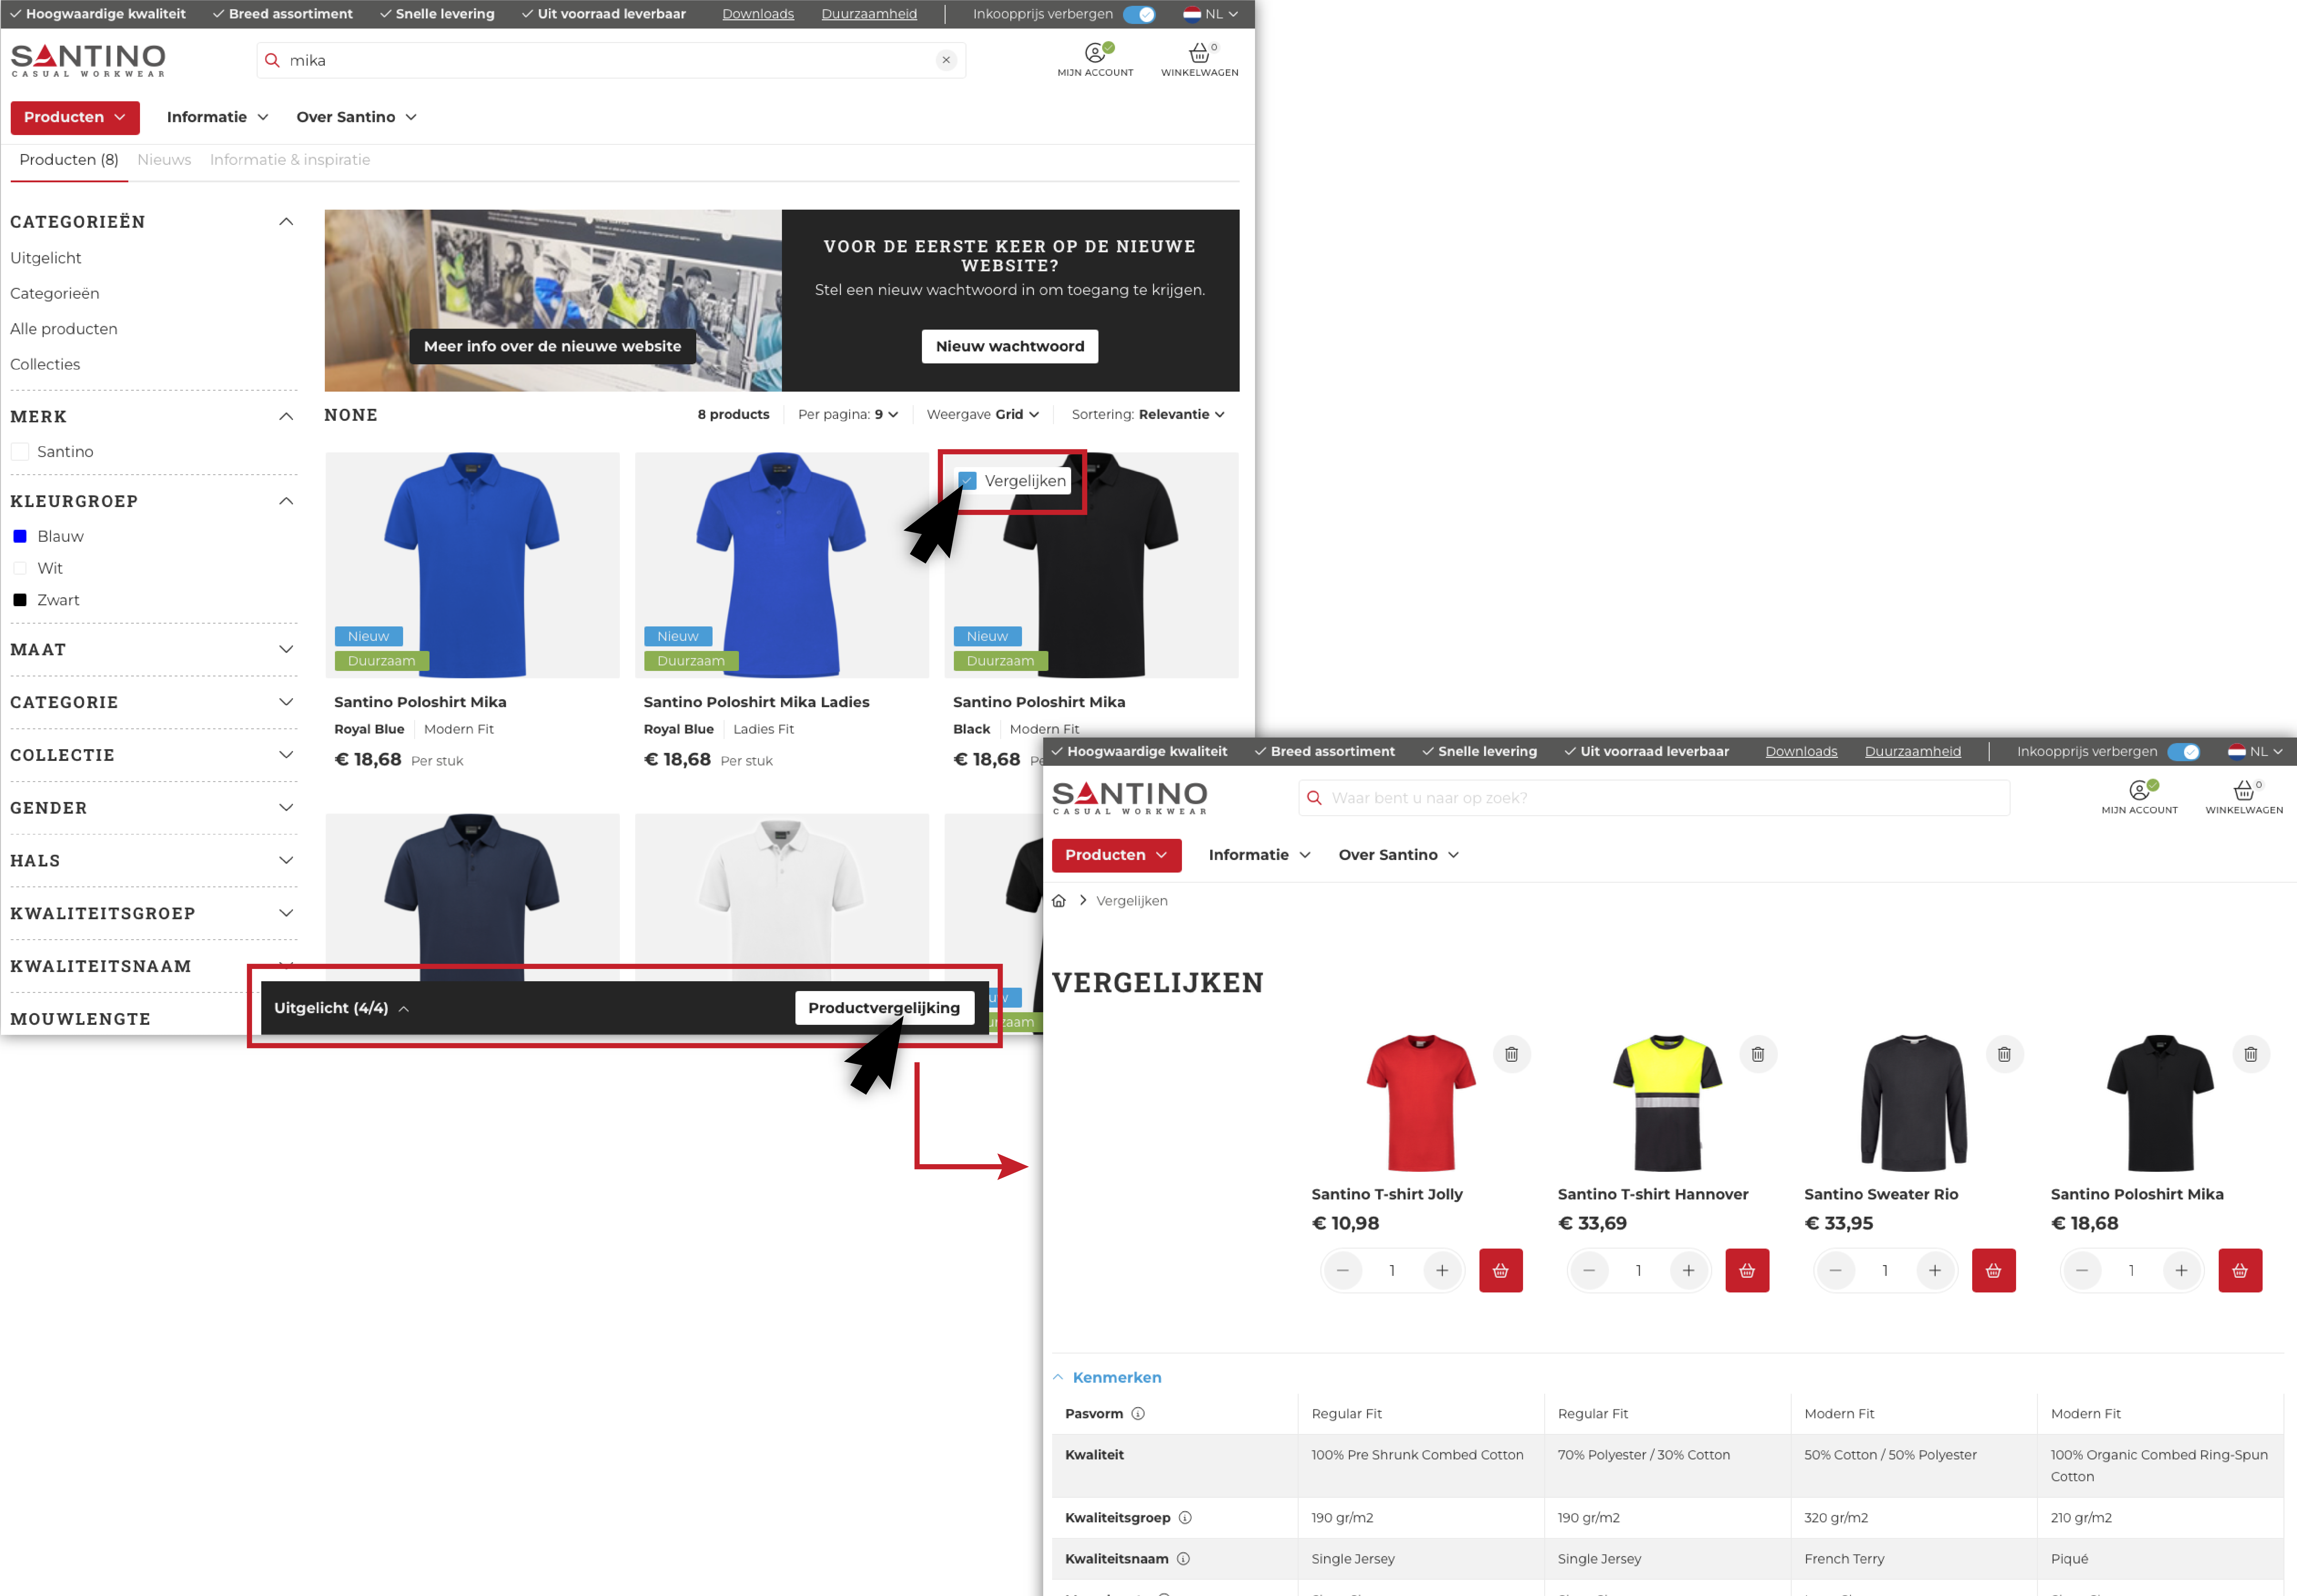Remove Santino T-shirt Hannover with its trash icon
This screenshot has width=2297, height=1596.
[1758, 1054]
